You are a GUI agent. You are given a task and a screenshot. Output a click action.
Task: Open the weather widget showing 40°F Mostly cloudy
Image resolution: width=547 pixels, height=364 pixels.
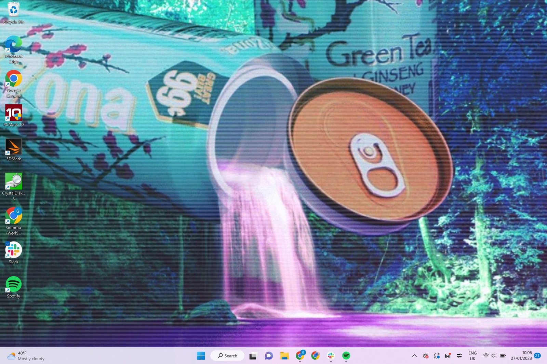click(x=26, y=356)
